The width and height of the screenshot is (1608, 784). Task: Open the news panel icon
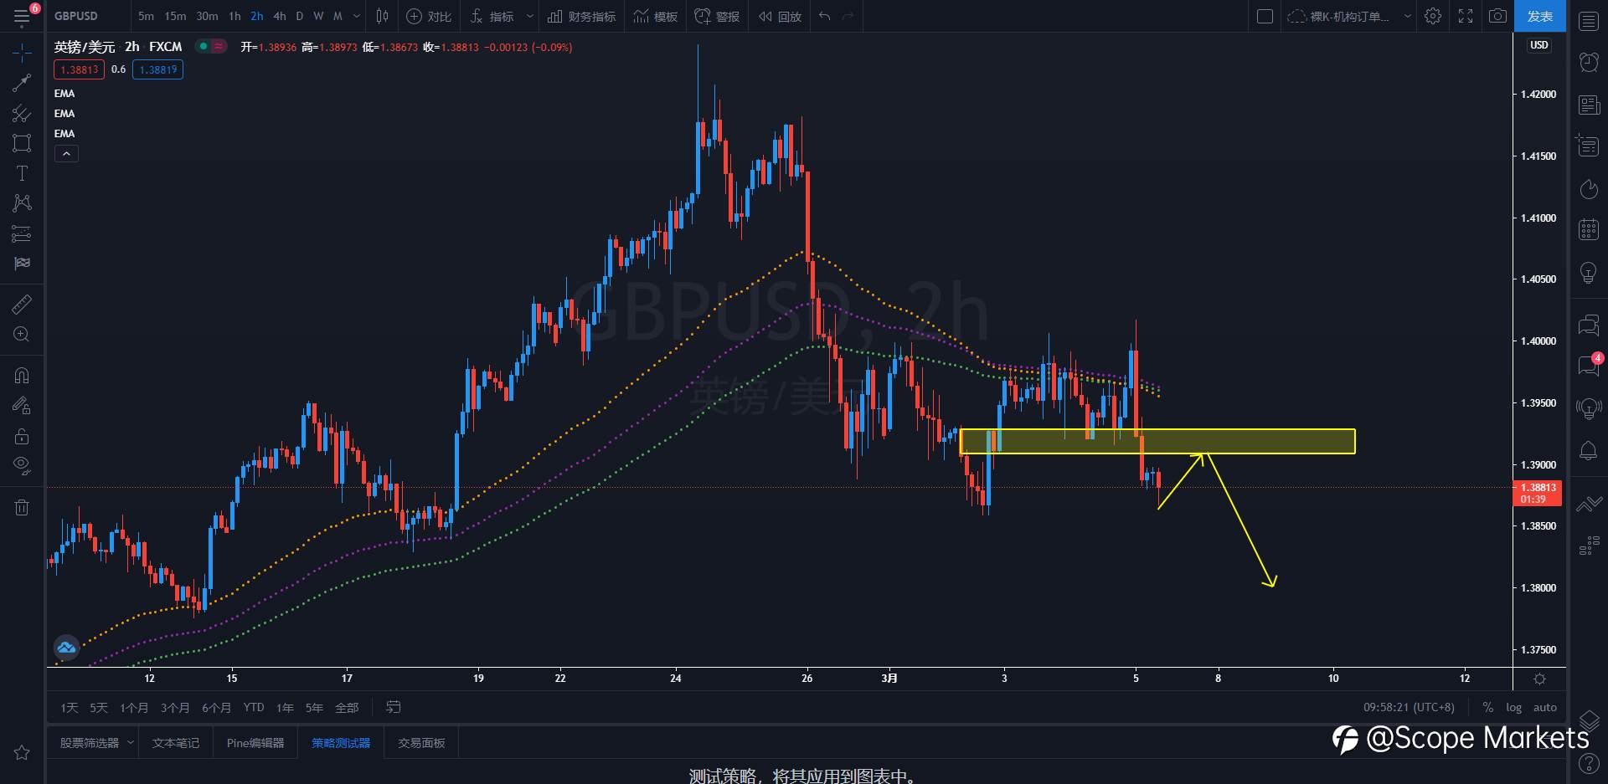(1589, 105)
